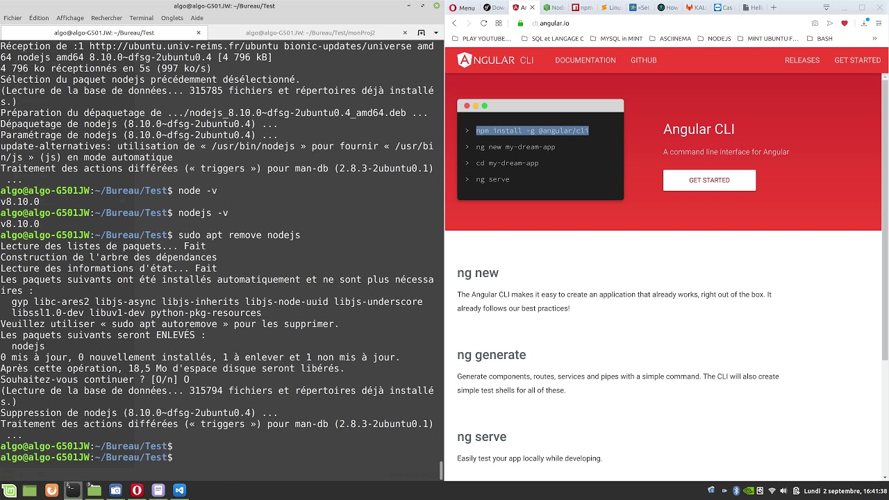Viewport: 889px width, 500px height.
Task: Click GET STARTED in the navbar
Action: click(x=858, y=60)
